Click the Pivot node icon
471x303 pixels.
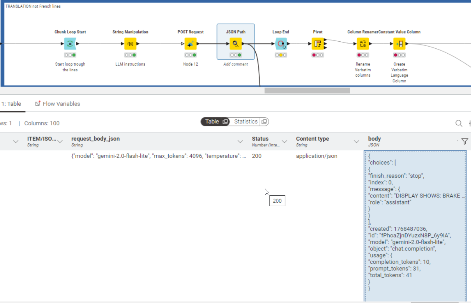tap(318, 44)
